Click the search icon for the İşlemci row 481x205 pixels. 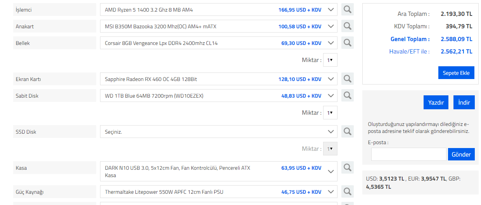tap(348, 10)
